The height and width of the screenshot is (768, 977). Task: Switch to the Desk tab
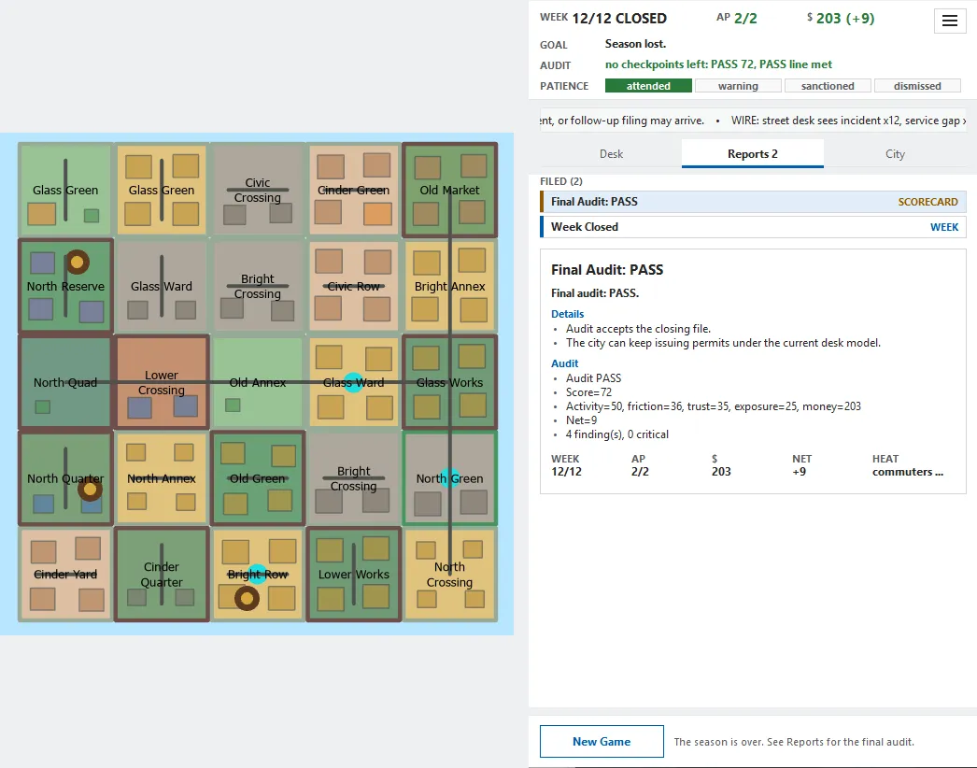(611, 154)
